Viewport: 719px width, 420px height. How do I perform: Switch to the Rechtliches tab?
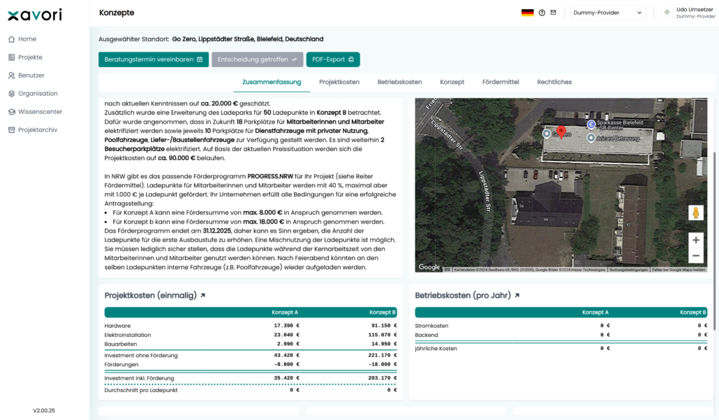554,82
